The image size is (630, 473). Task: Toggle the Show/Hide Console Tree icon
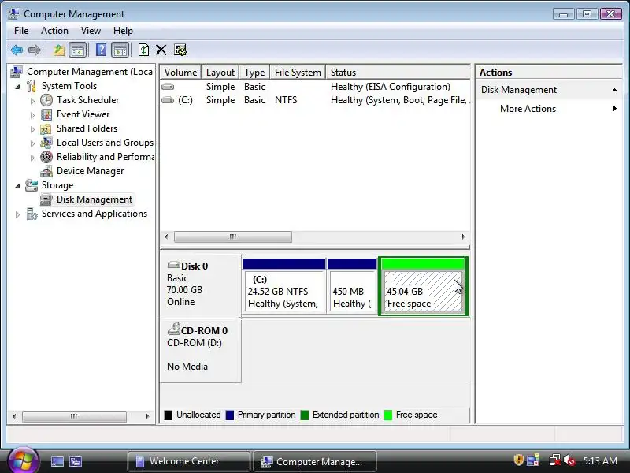pyautogui.click(x=77, y=50)
